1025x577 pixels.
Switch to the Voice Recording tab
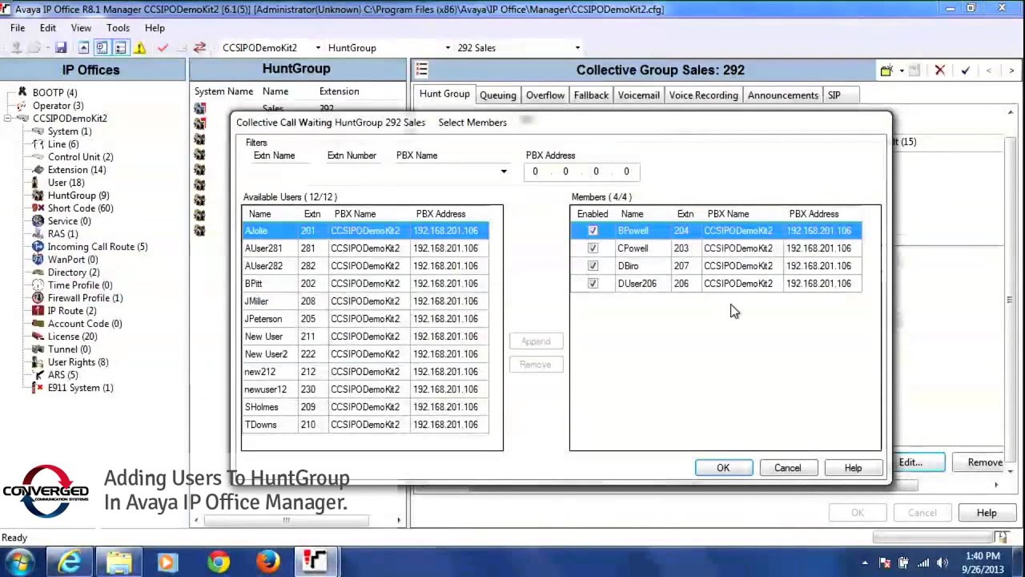[704, 95]
